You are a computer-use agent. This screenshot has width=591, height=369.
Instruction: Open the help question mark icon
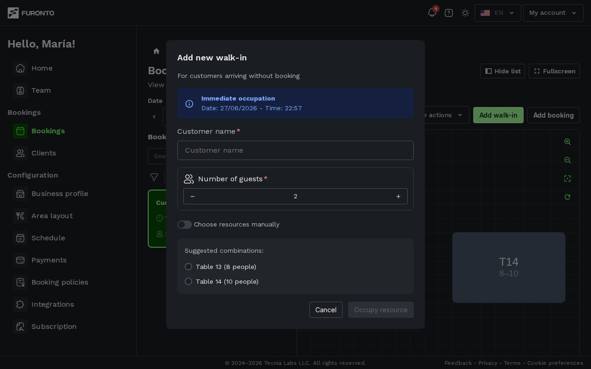click(449, 13)
